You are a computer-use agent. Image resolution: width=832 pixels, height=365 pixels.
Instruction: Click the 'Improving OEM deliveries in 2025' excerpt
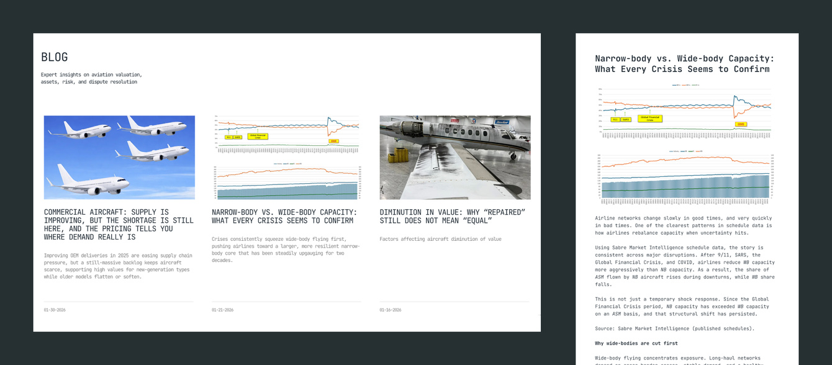(x=119, y=266)
